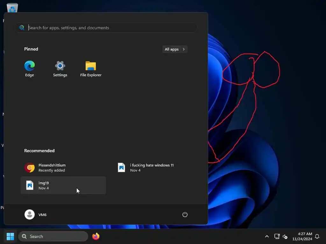This screenshot has width=326, height=244.
Task: Open the recommended img19 file
Action: 63,185
